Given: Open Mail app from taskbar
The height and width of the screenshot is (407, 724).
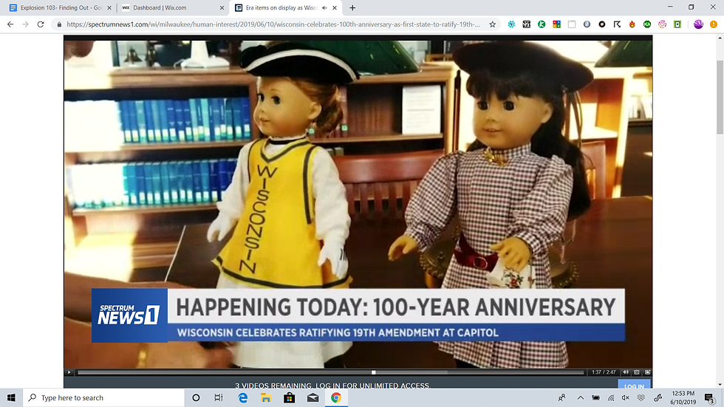Looking at the screenshot, I should point(313,398).
